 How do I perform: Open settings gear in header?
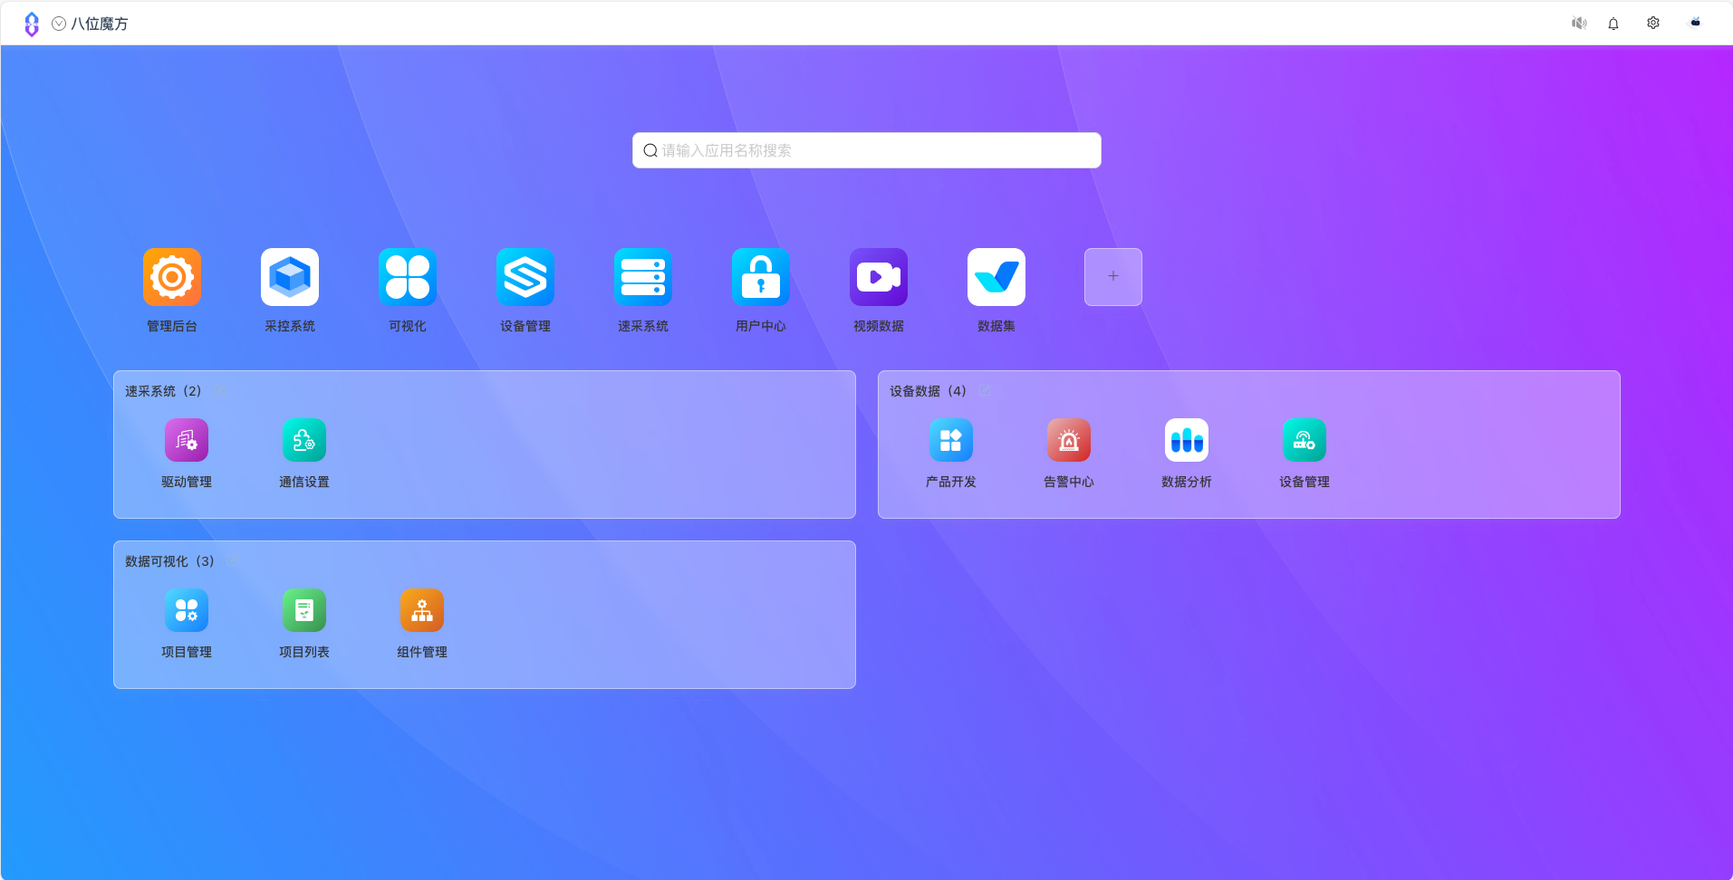pyautogui.click(x=1653, y=24)
